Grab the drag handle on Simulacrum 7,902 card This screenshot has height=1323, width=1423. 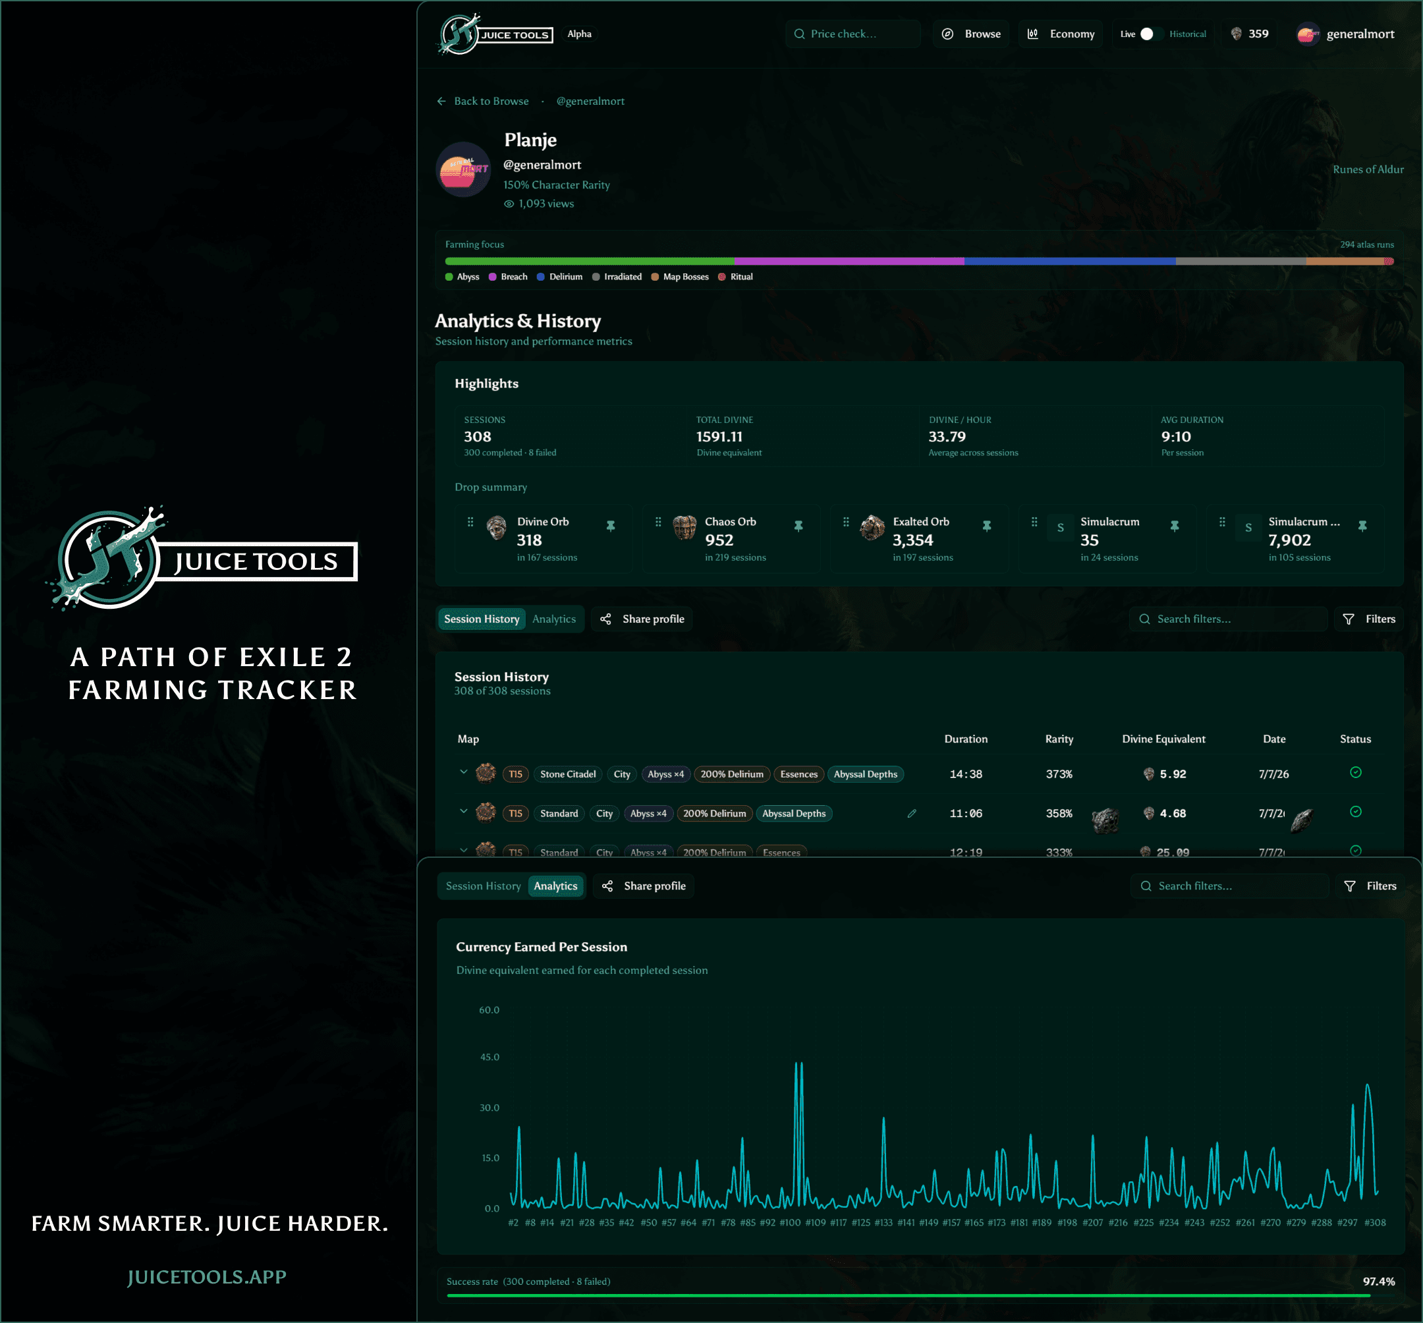1222,522
